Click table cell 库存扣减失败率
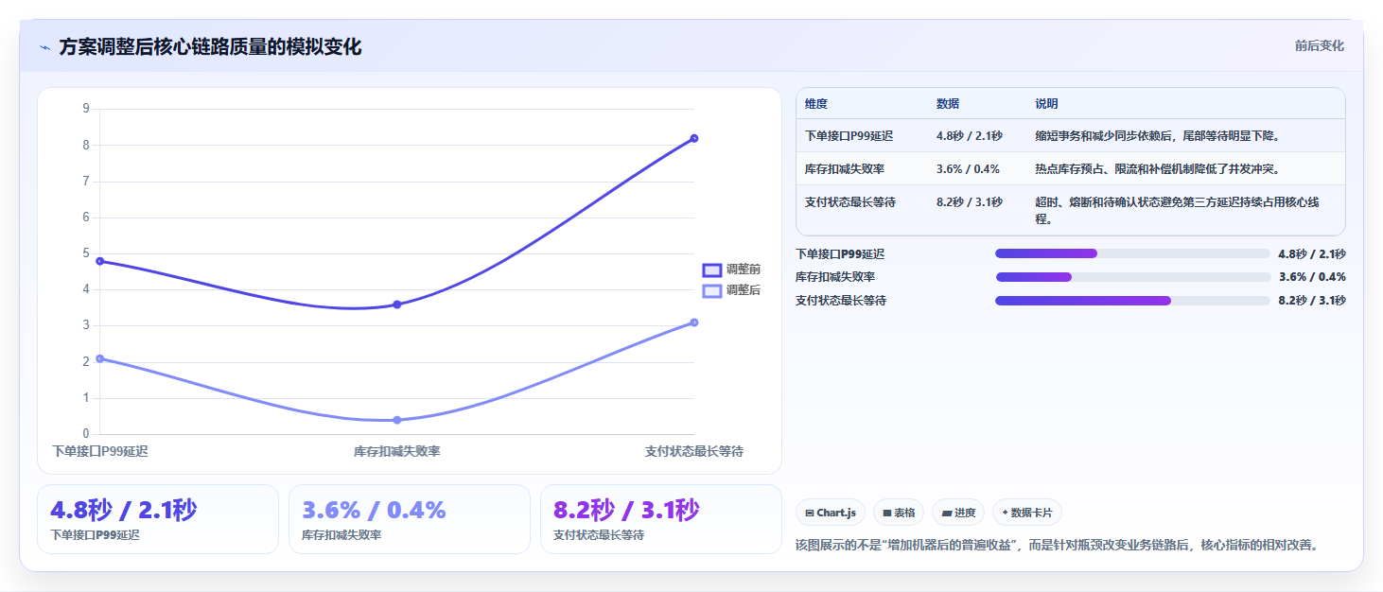This screenshot has height=592, width=1383. tap(845, 169)
